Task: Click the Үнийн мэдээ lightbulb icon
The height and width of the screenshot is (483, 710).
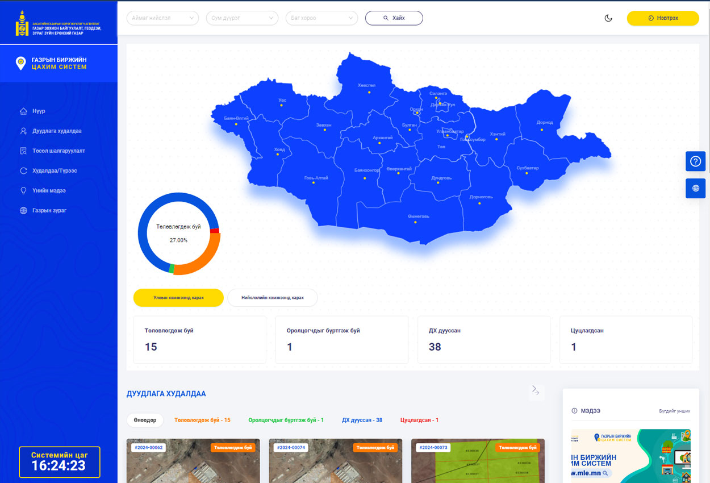Action: coord(23,191)
